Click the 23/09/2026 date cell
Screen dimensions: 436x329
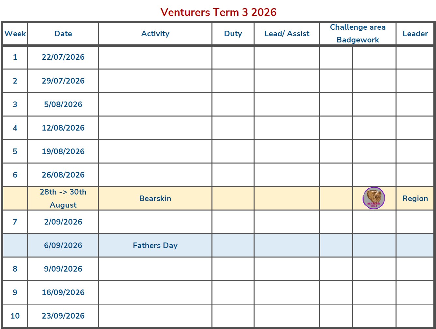[63, 316]
